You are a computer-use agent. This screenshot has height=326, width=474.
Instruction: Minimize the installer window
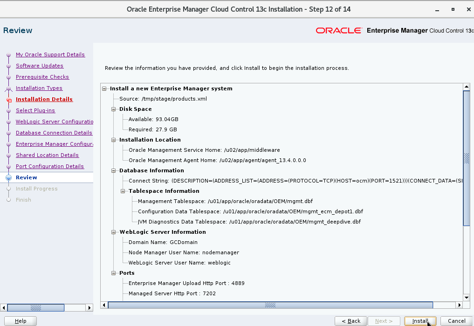click(x=437, y=9)
